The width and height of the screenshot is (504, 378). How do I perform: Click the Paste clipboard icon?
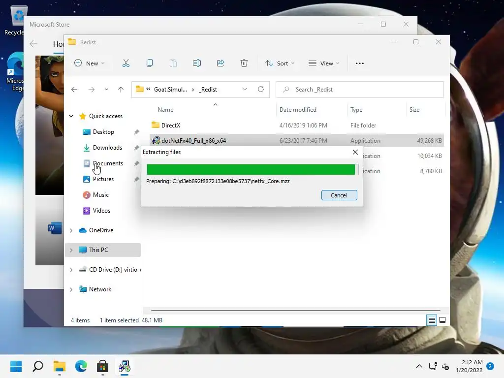pyautogui.click(x=173, y=63)
